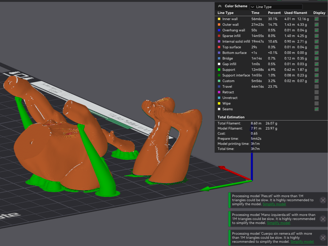
Task: Click the Total time value 3h7m
Action: click(x=255, y=149)
